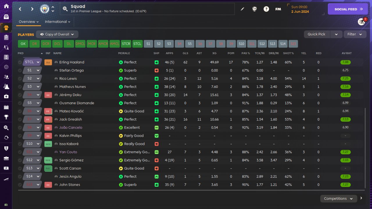Open the Staff people icon in sidebar
Viewport: 372px width, 209px height.
tap(6, 77)
